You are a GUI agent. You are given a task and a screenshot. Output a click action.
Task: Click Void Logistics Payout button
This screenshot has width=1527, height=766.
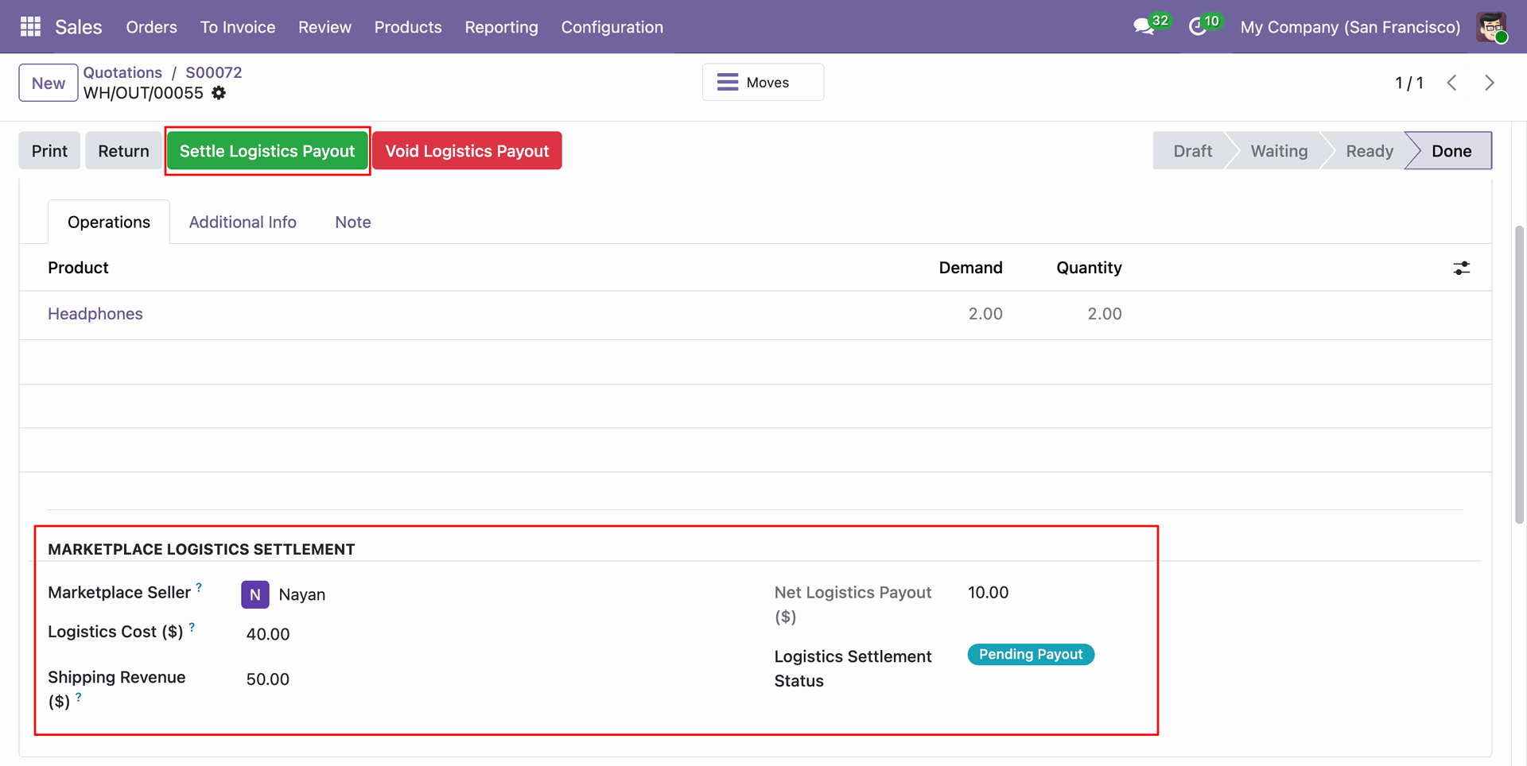(467, 151)
